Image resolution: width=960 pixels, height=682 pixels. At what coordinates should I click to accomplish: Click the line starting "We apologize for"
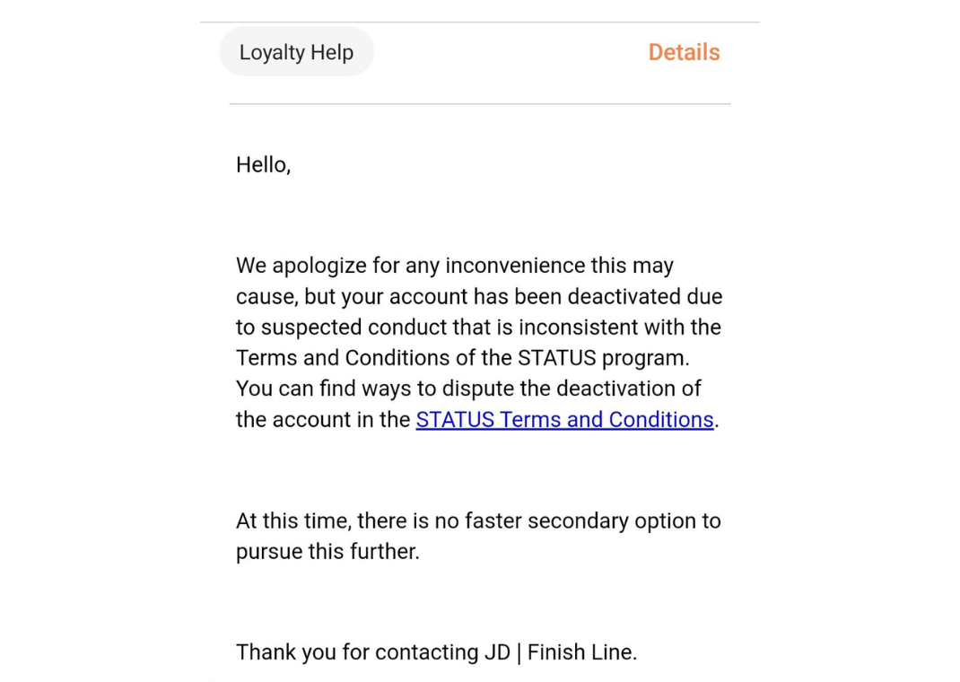pyautogui.click(x=454, y=266)
